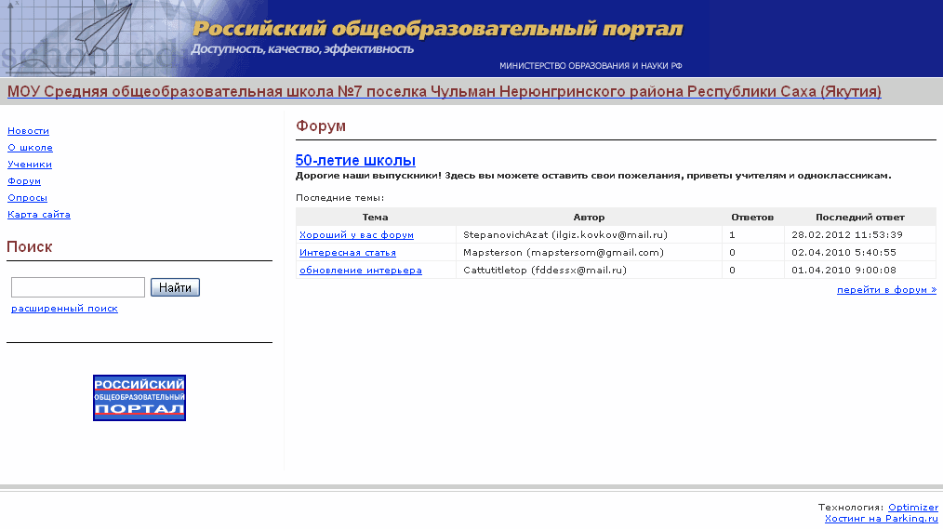Click the school name title link

[445, 92]
